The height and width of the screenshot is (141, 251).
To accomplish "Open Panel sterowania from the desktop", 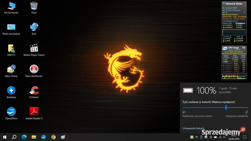I will [11, 29].
